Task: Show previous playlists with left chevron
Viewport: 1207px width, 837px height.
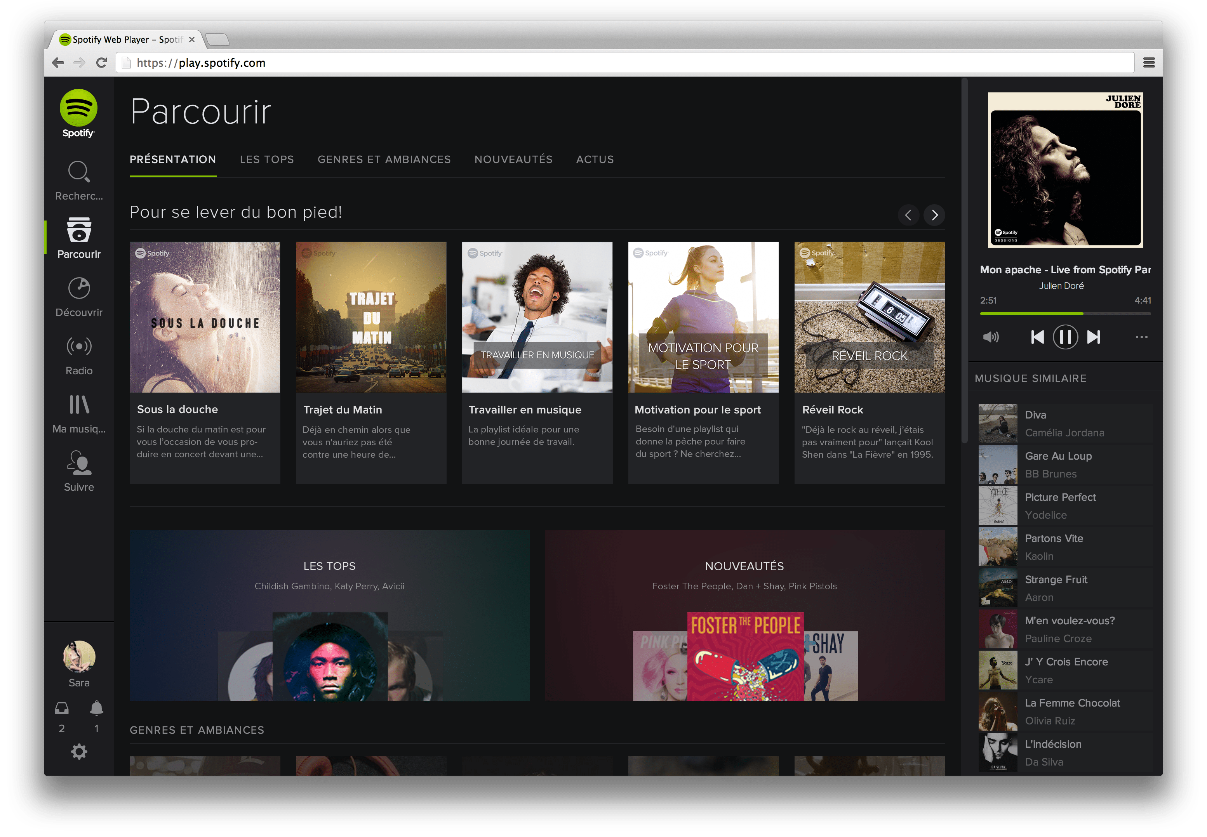Action: tap(908, 215)
